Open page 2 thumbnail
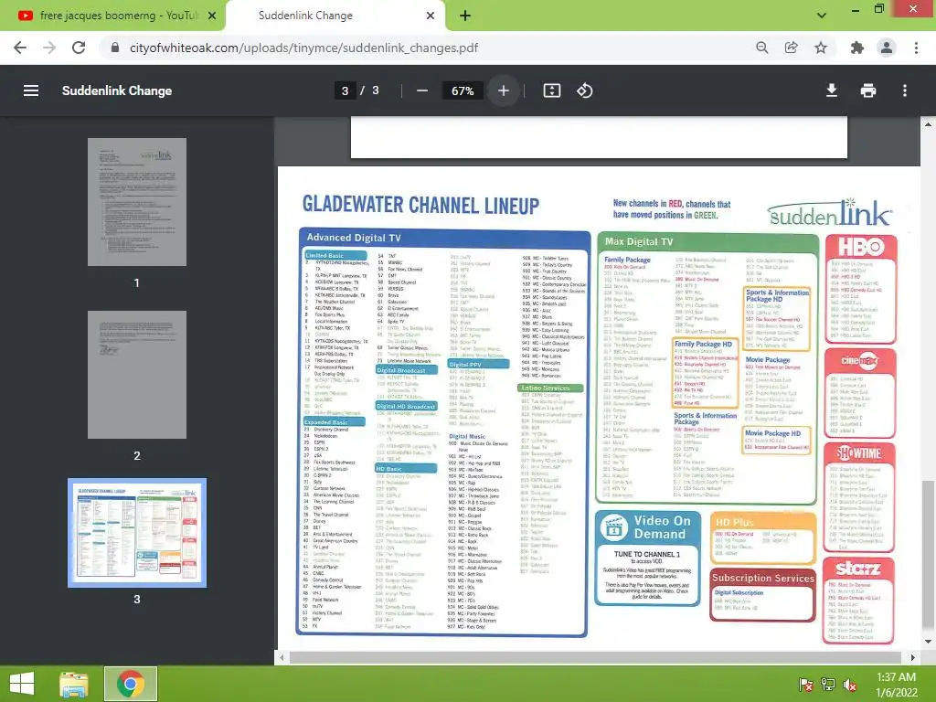Viewport: 936px width, 702px height. pos(137,375)
